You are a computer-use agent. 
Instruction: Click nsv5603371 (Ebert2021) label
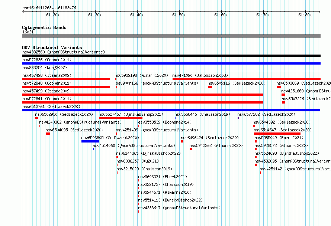tap(163, 177)
